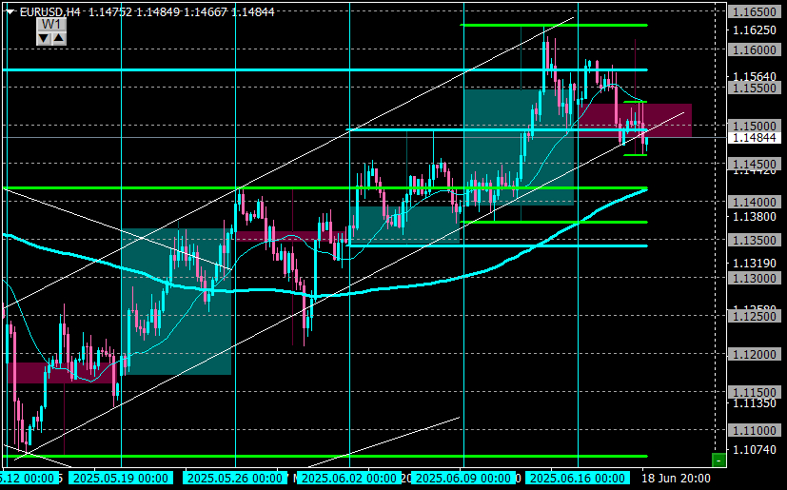The width and height of the screenshot is (787, 490).
Task: Open the chart menu triangle beside EURUSD,H4
Action: (x=10, y=12)
